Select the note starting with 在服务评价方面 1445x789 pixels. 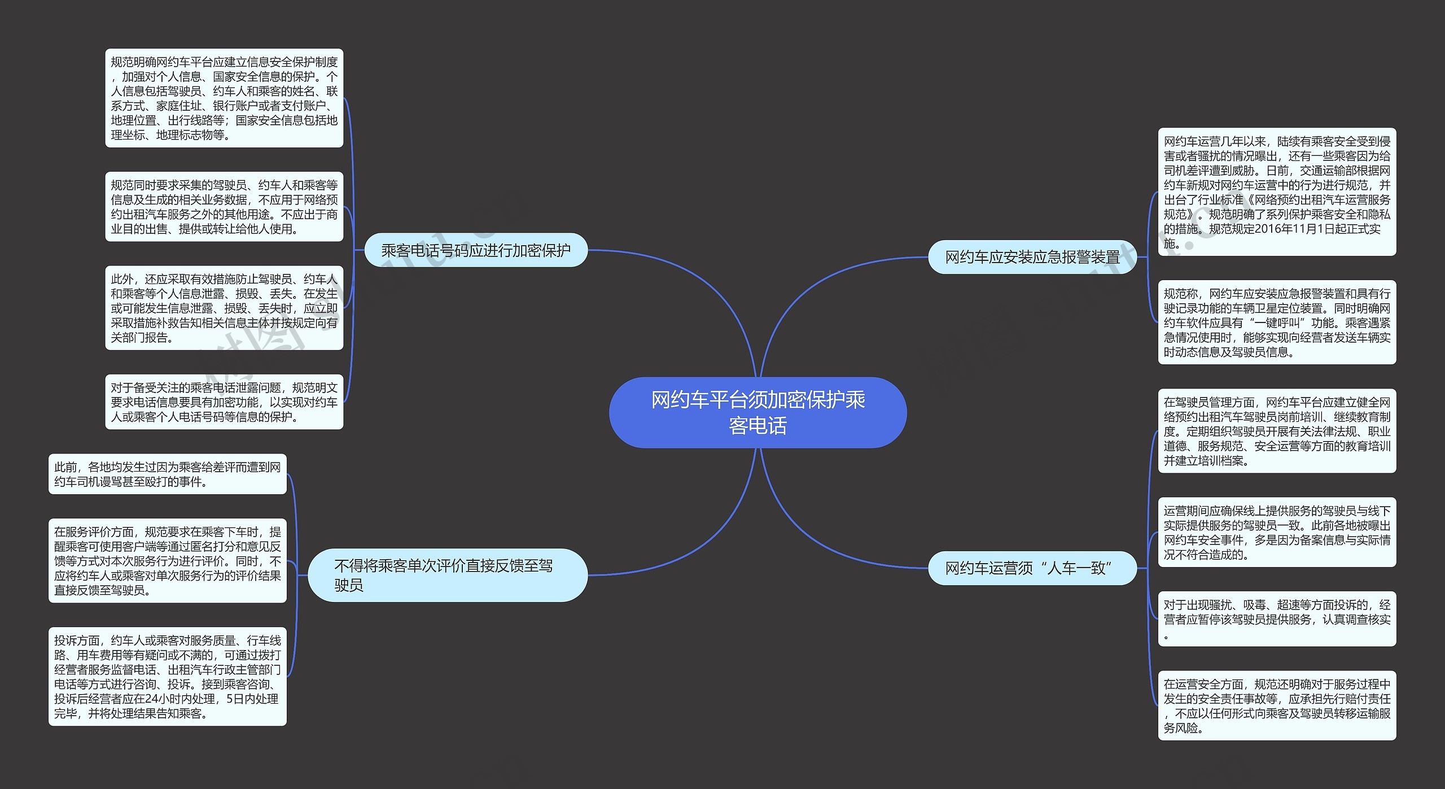(168, 561)
